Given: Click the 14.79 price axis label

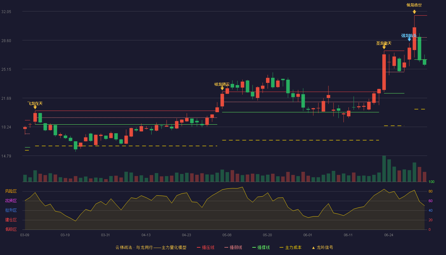Looking at the screenshot, I should coord(6,156).
